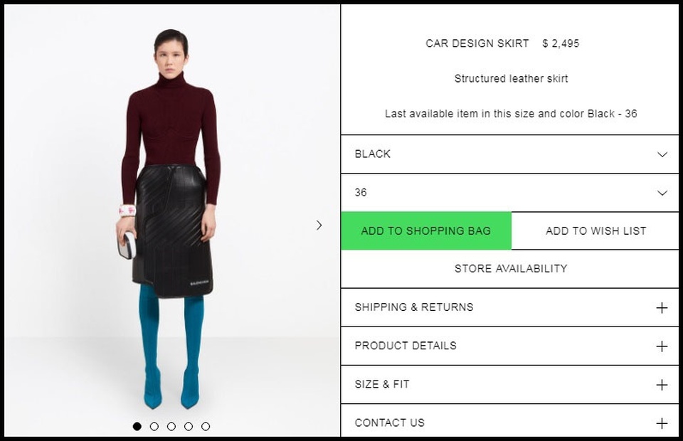
Task: Select second image carousel dot
Action: click(154, 426)
